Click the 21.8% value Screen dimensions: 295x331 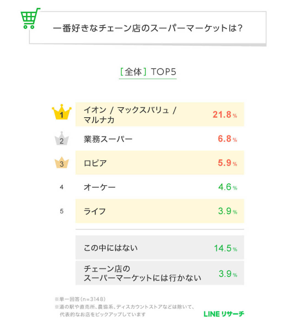click(x=224, y=114)
